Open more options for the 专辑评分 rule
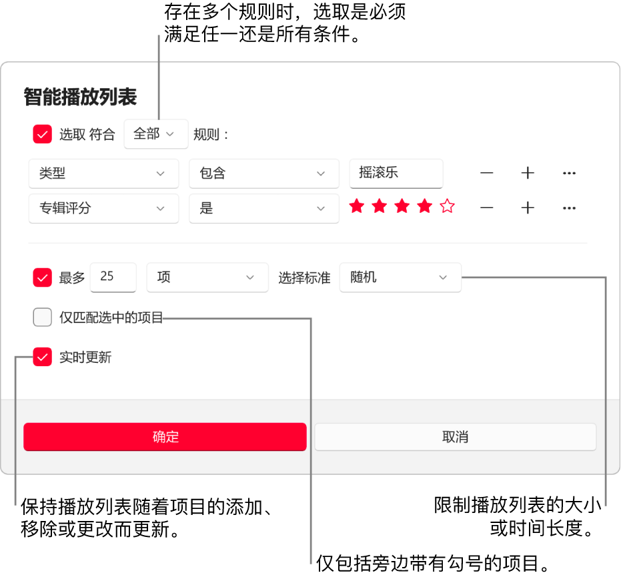 click(x=568, y=207)
